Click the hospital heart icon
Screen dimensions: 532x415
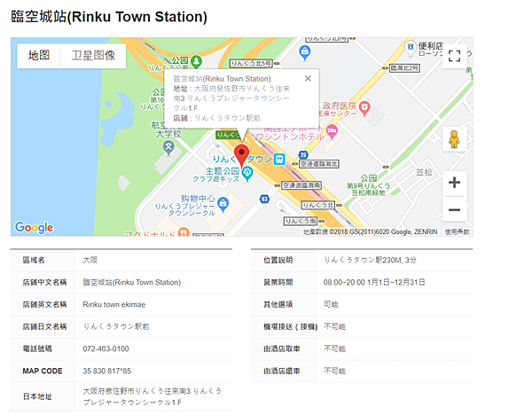tap(364, 108)
